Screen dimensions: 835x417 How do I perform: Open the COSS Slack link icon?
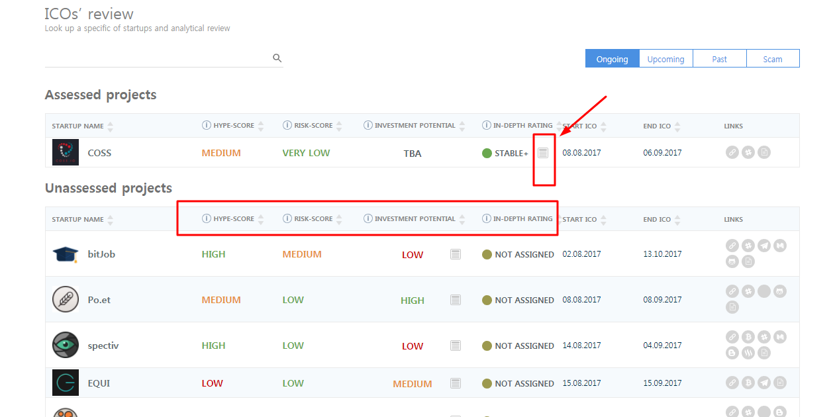pyautogui.click(x=748, y=152)
